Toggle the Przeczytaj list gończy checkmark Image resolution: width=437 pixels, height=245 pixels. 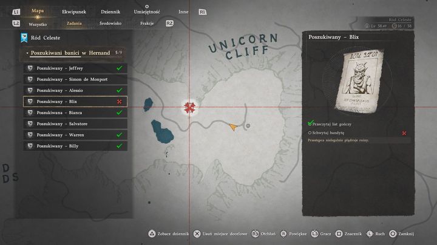[x=310, y=123]
